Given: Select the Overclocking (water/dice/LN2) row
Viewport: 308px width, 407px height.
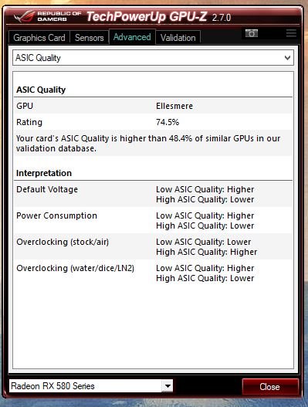Looking at the screenshot, I should pos(153,273).
